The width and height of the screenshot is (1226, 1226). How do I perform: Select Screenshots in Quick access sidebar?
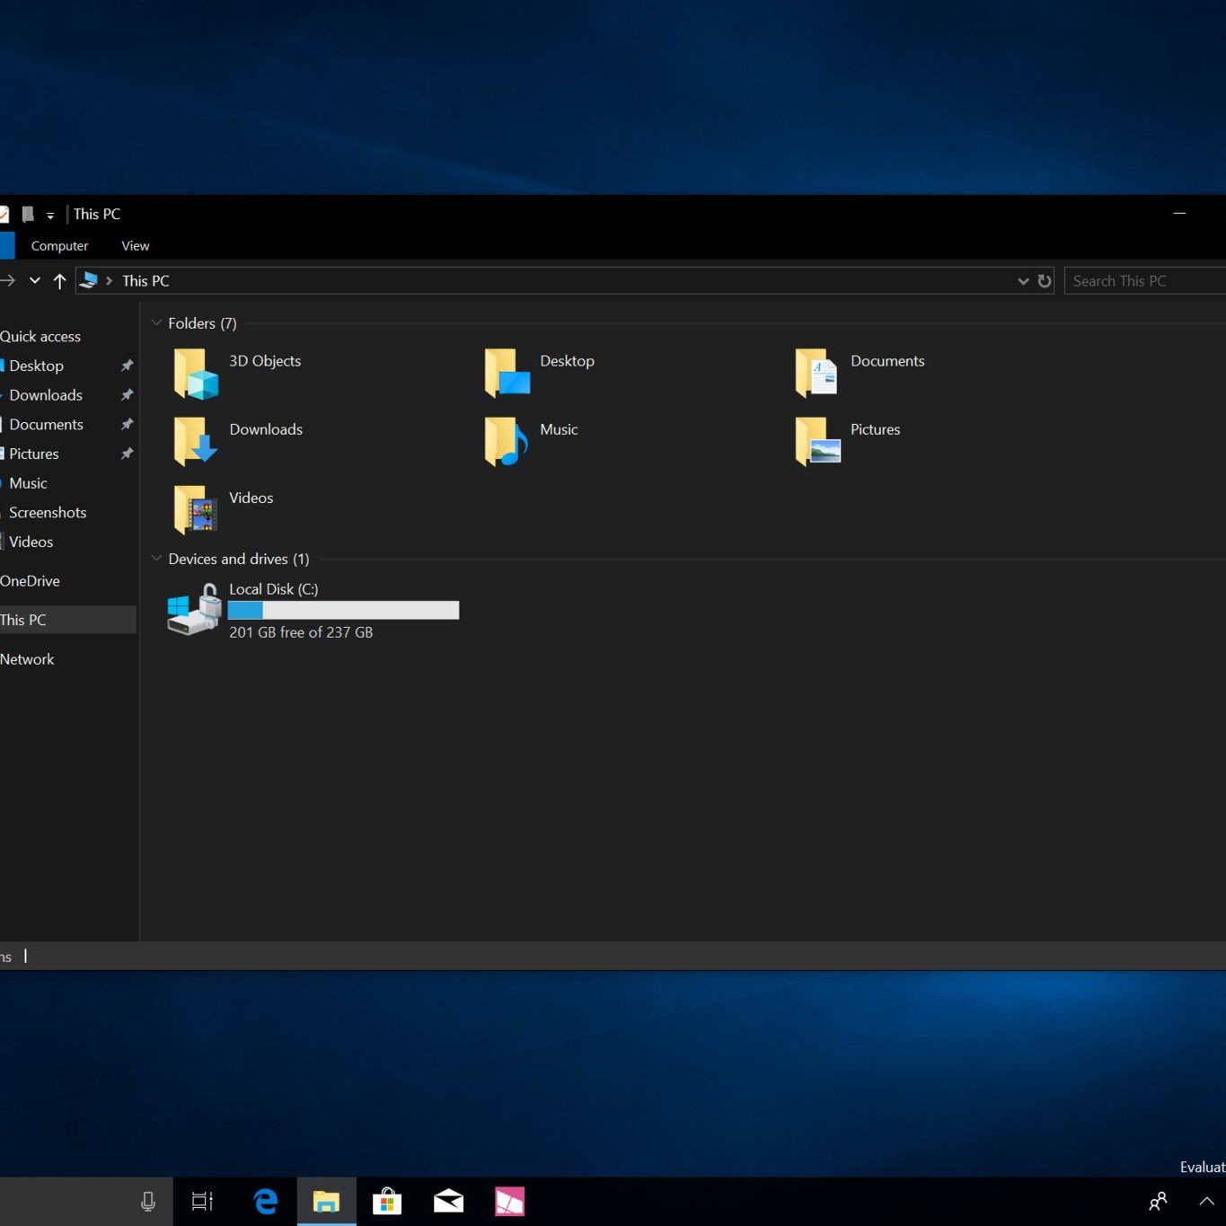click(48, 513)
